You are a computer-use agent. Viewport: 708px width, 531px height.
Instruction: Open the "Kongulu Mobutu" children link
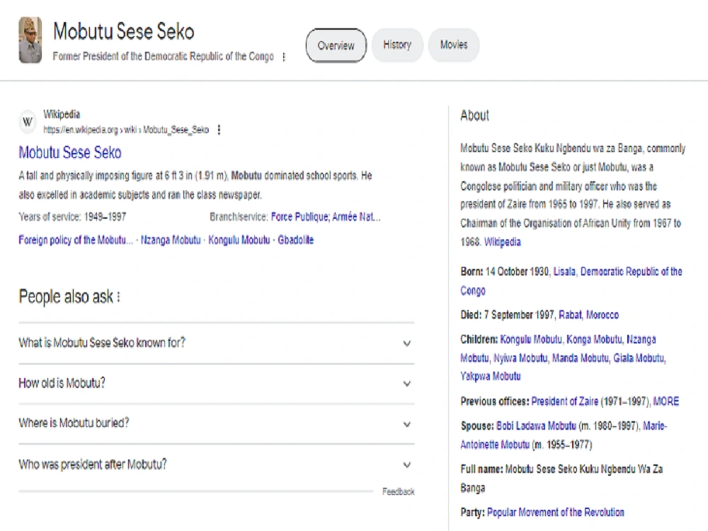pyautogui.click(x=531, y=340)
